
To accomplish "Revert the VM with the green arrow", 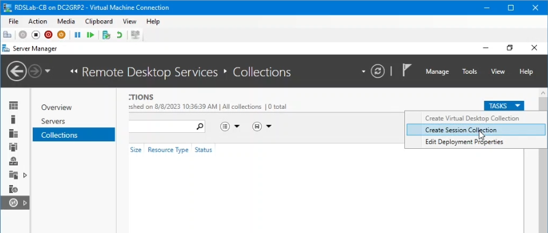I will point(119,35).
